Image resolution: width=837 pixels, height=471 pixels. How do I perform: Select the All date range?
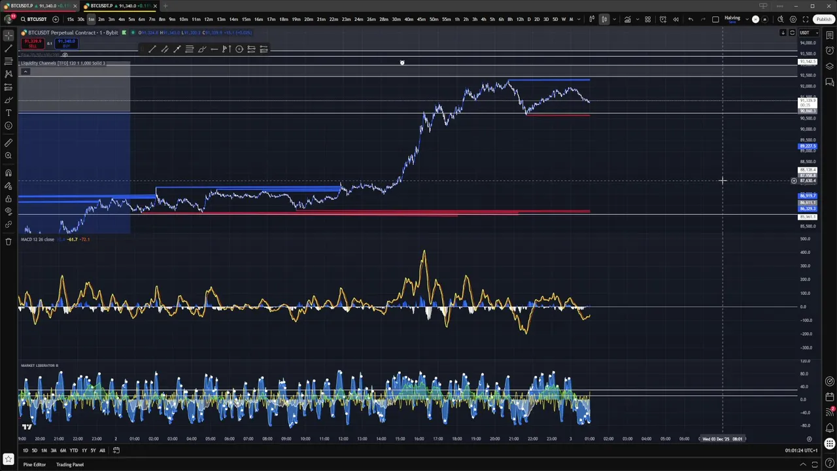coord(102,450)
